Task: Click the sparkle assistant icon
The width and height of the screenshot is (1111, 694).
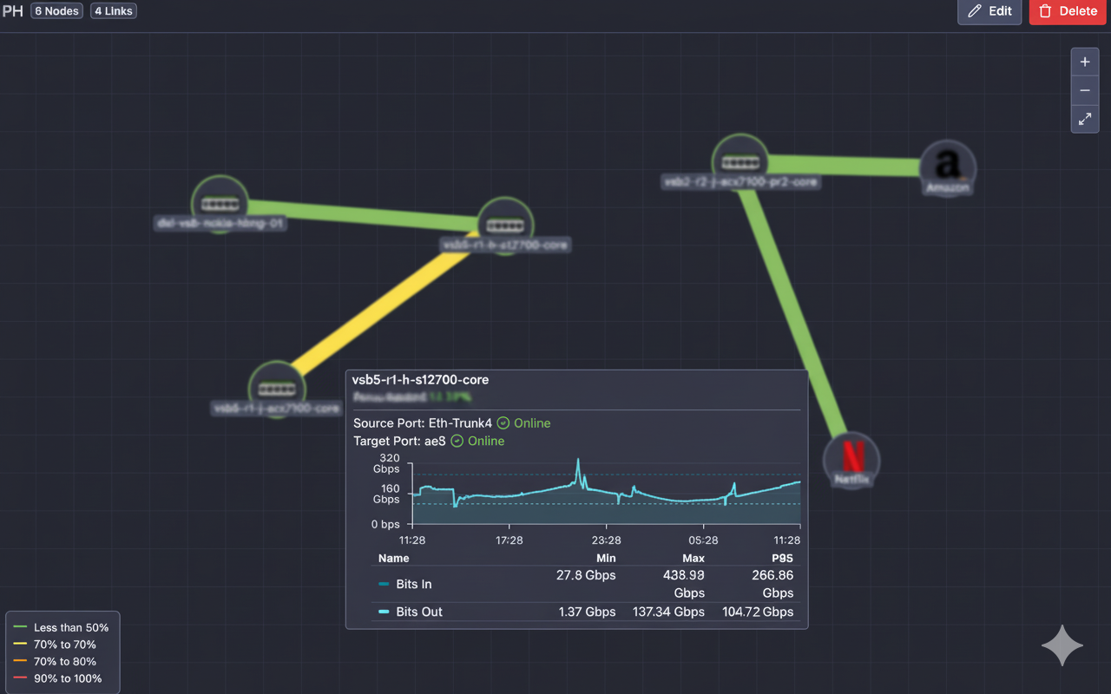Action: (1062, 645)
